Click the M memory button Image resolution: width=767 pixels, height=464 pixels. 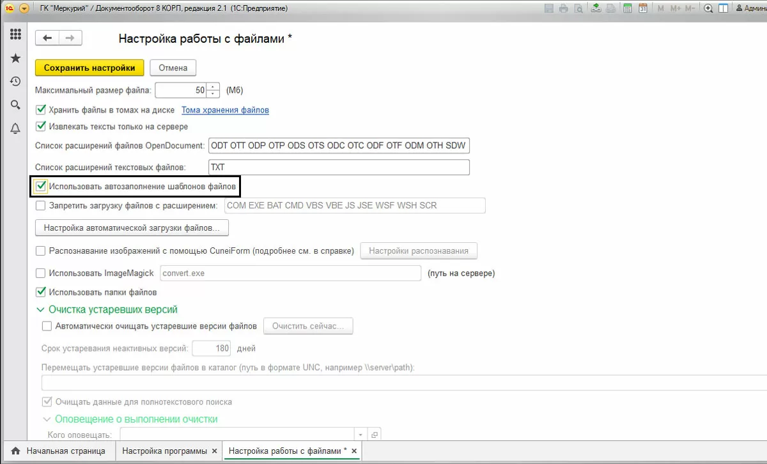[x=660, y=8]
